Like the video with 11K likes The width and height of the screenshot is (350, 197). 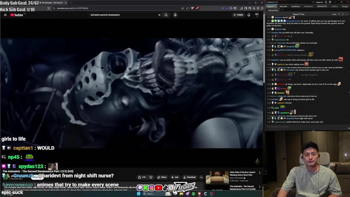click(142, 177)
